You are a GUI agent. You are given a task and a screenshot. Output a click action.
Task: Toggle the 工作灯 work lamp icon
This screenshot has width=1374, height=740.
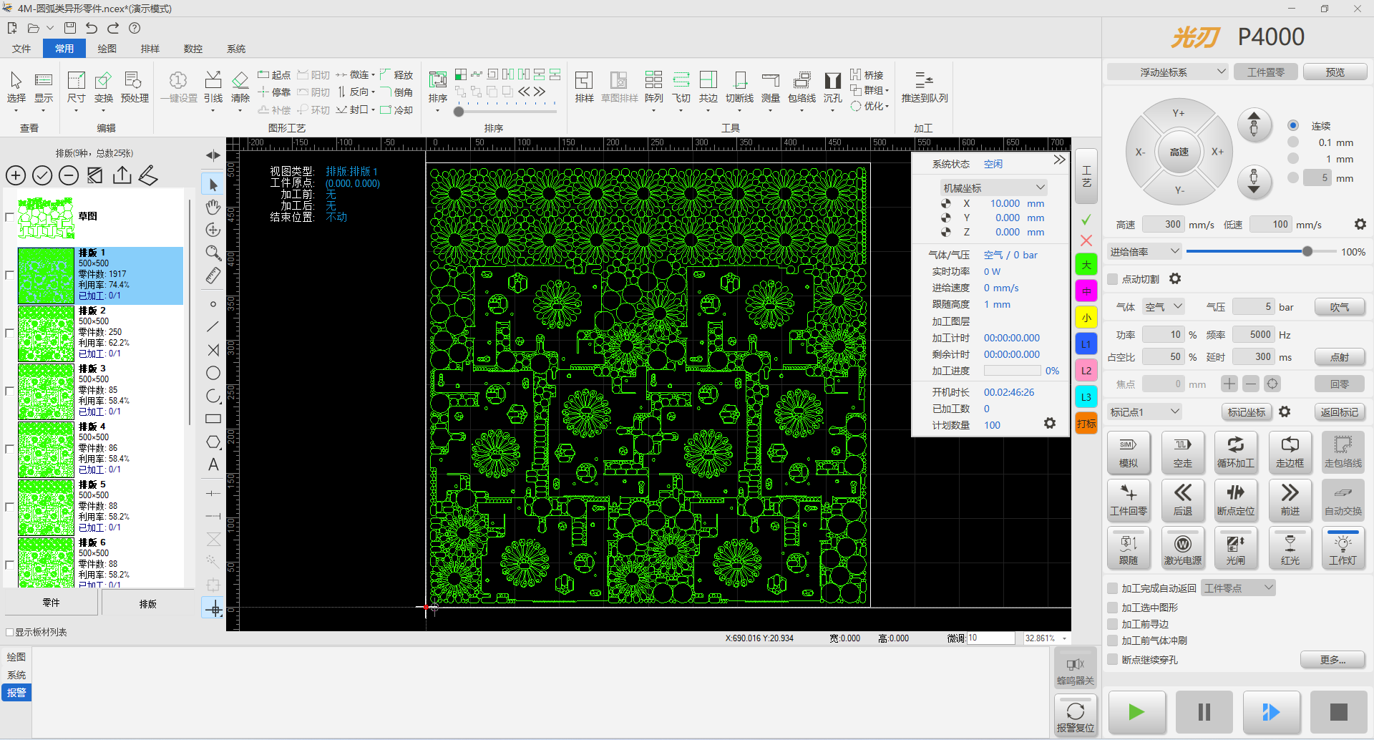[1343, 549]
